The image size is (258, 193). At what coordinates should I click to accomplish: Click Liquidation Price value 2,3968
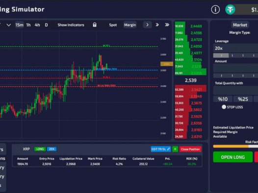(x=71, y=164)
